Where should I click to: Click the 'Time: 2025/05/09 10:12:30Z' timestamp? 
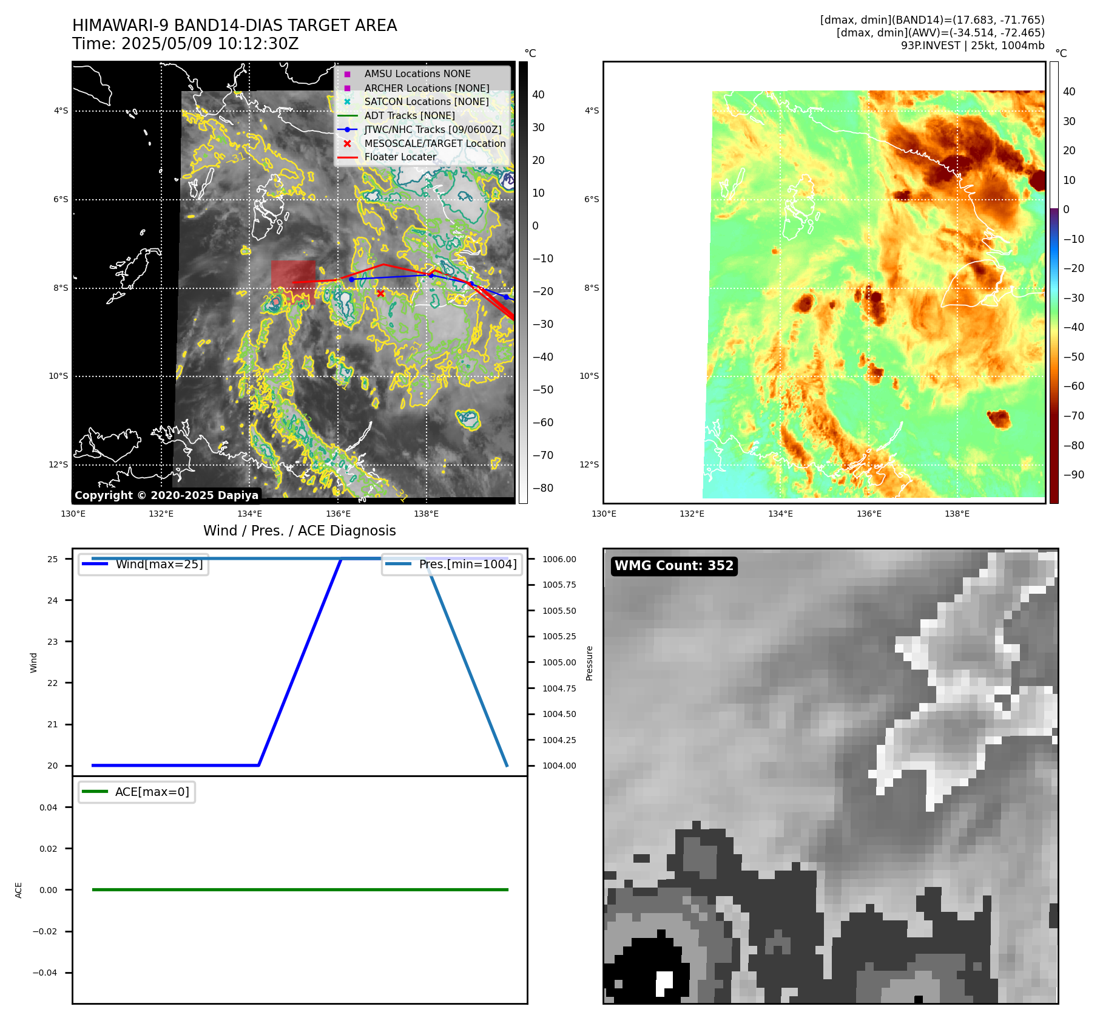186,44
